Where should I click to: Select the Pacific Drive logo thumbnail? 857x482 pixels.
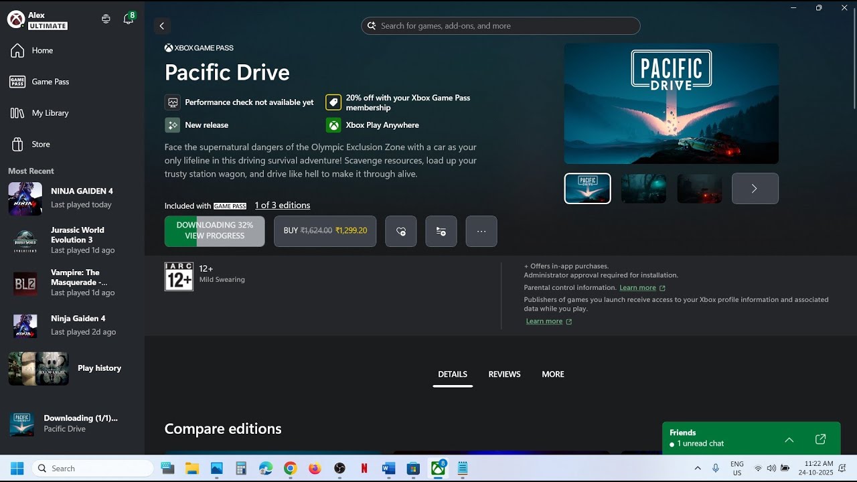point(587,189)
